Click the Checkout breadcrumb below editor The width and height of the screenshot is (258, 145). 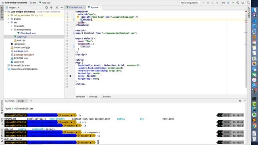point(106,97)
